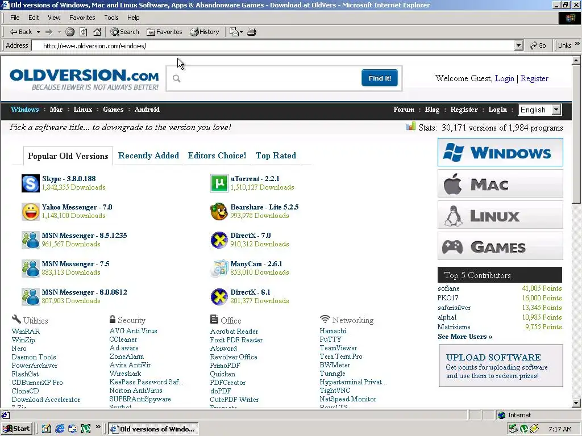Switch to the Editors Choice! tab
582x436 pixels.
(x=217, y=156)
